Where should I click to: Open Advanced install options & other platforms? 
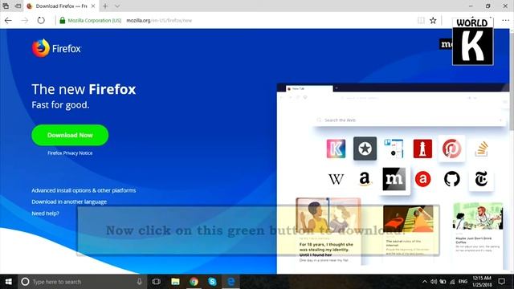pyautogui.click(x=84, y=190)
